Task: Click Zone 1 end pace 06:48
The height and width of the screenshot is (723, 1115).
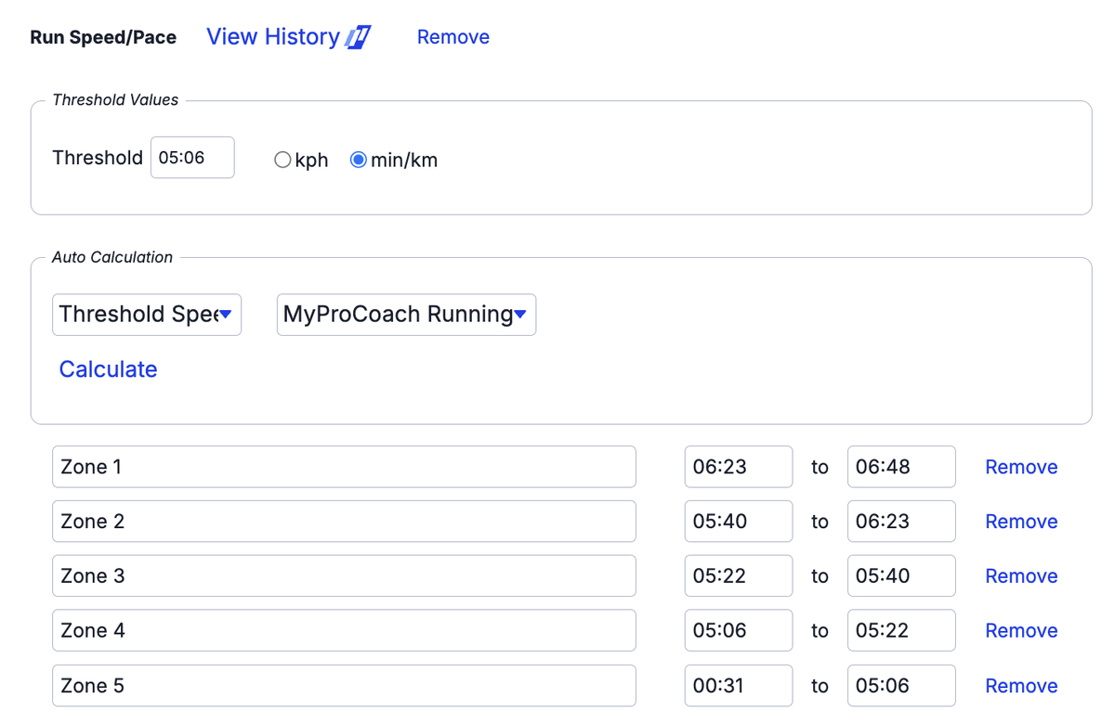Action: (x=901, y=467)
